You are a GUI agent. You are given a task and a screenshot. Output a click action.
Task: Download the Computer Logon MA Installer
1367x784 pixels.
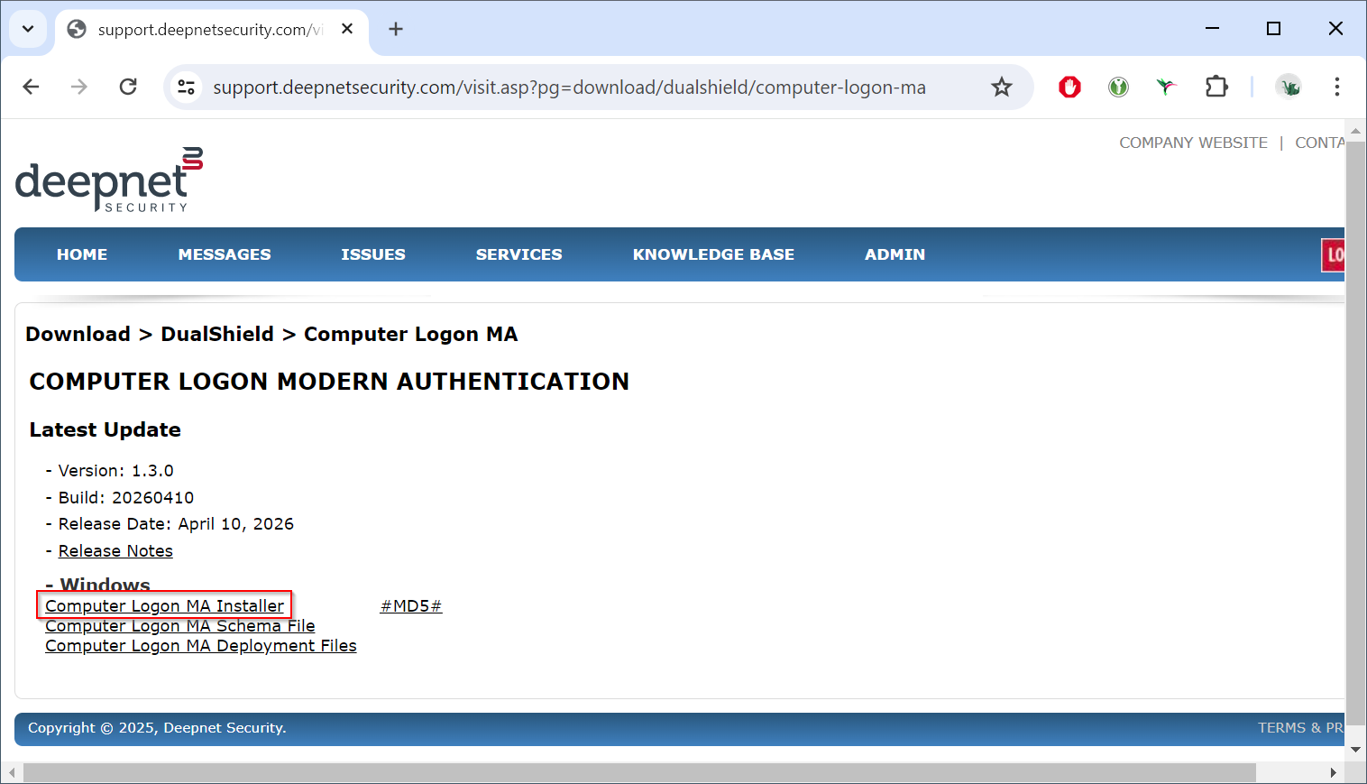pyautogui.click(x=164, y=605)
